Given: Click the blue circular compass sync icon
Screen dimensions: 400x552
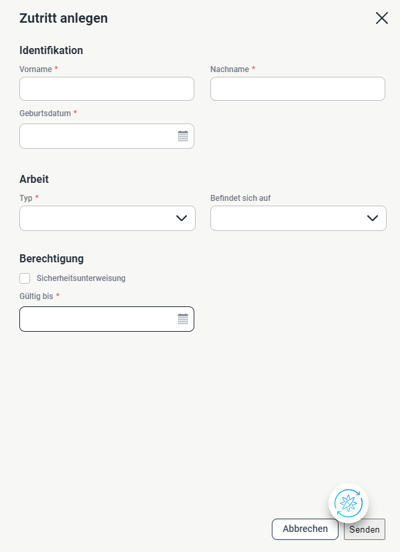Looking at the screenshot, I should (x=348, y=503).
